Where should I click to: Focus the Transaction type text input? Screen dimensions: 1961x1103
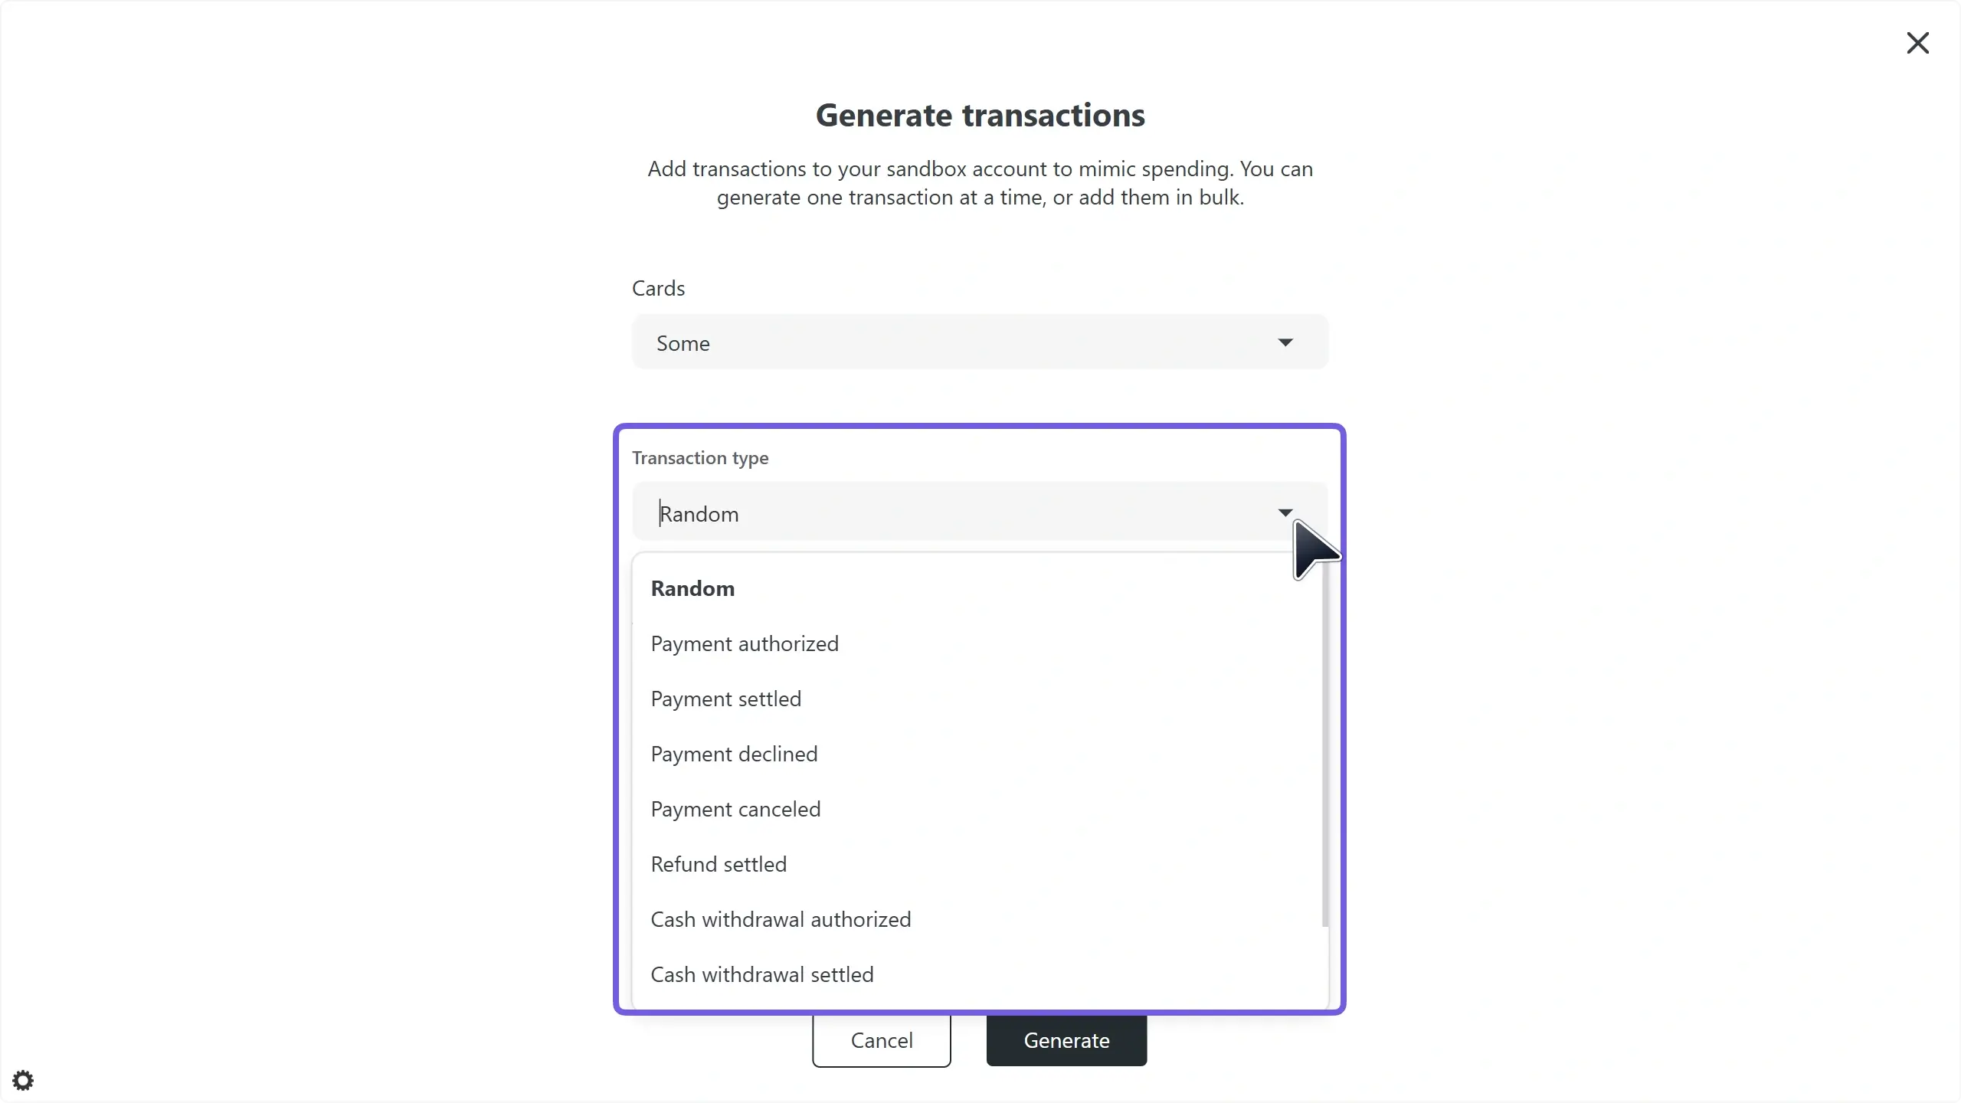click(x=950, y=513)
